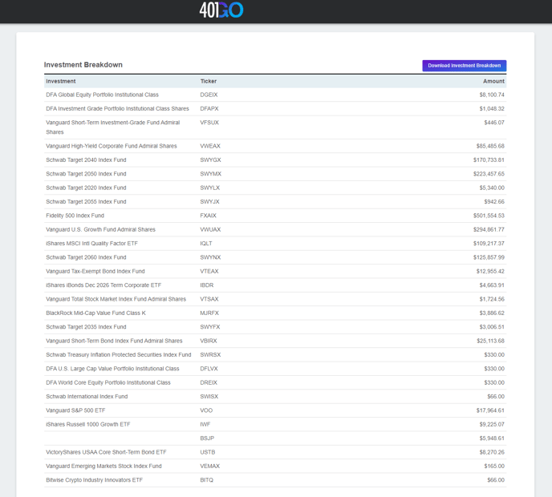Select the Investment Breakdown heading
552x497 pixels.
83,65
